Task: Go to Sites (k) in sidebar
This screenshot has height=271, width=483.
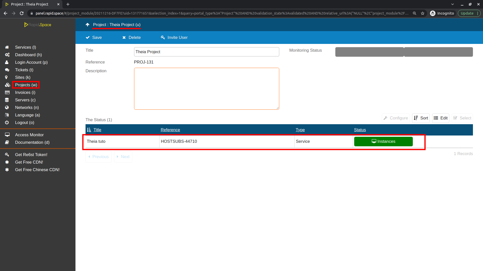Action: tap(23, 77)
